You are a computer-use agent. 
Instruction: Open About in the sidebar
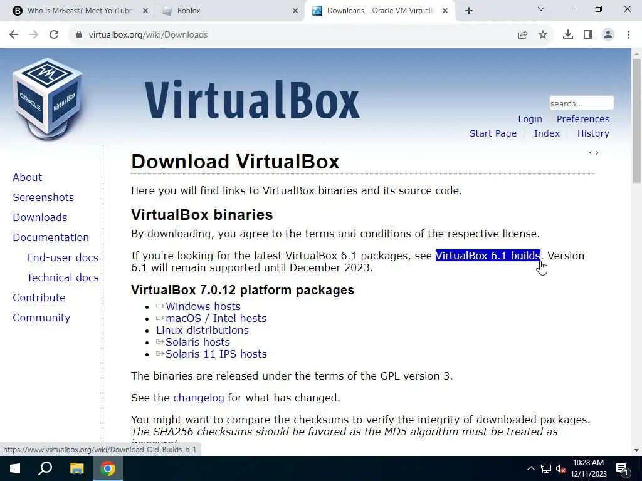pos(27,177)
